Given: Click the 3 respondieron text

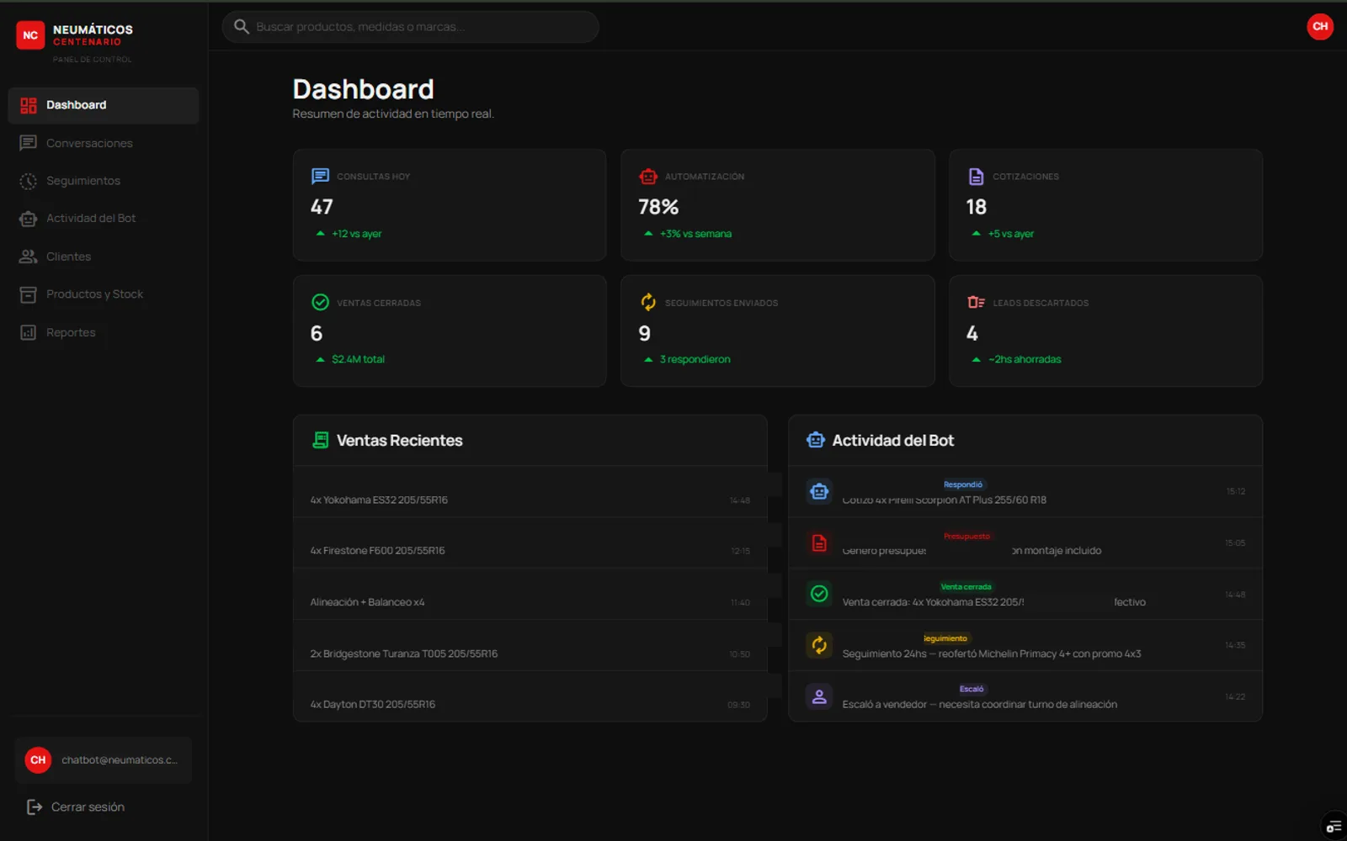Looking at the screenshot, I should click(695, 359).
